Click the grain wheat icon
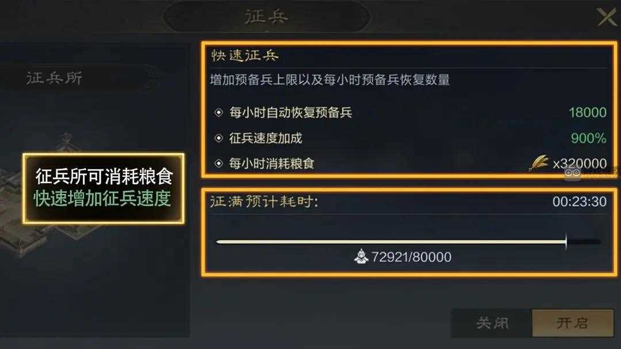Screen dimensions: 621x349 [x=539, y=163]
